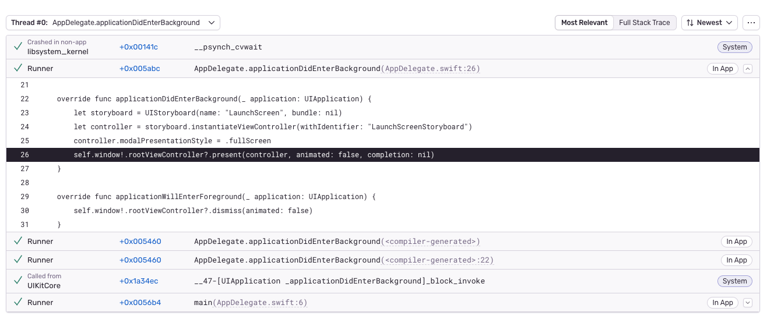Click In App badge on AppDelegate.swift:26 frame
774x326 pixels.
tap(723, 69)
